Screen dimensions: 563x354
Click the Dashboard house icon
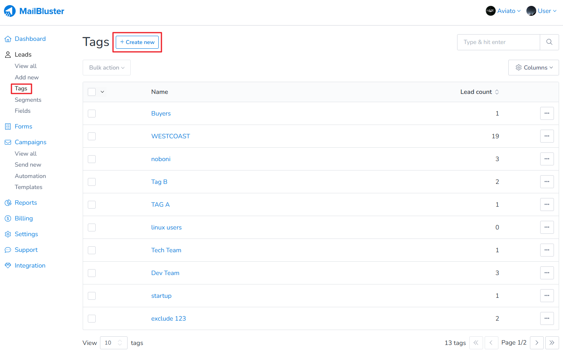point(8,39)
